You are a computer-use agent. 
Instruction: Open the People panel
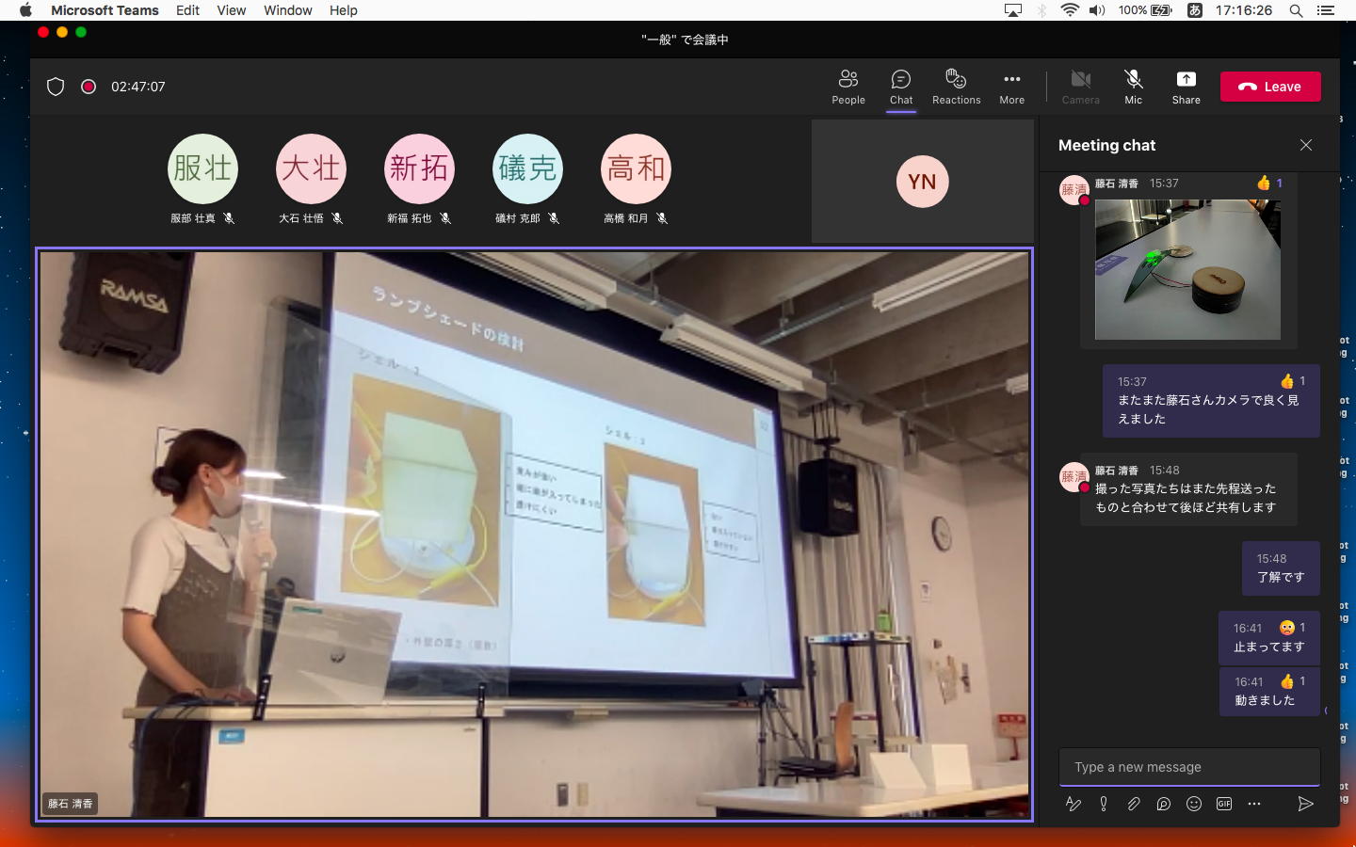pos(847,87)
